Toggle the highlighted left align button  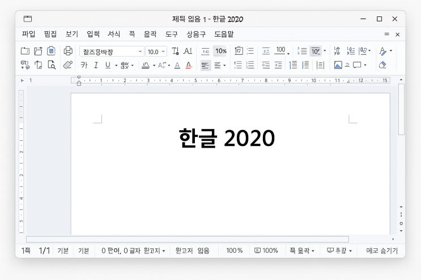coord(205,65)
